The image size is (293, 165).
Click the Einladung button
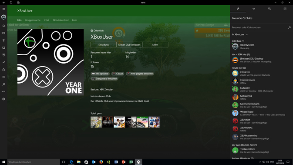tap(104, 45)
